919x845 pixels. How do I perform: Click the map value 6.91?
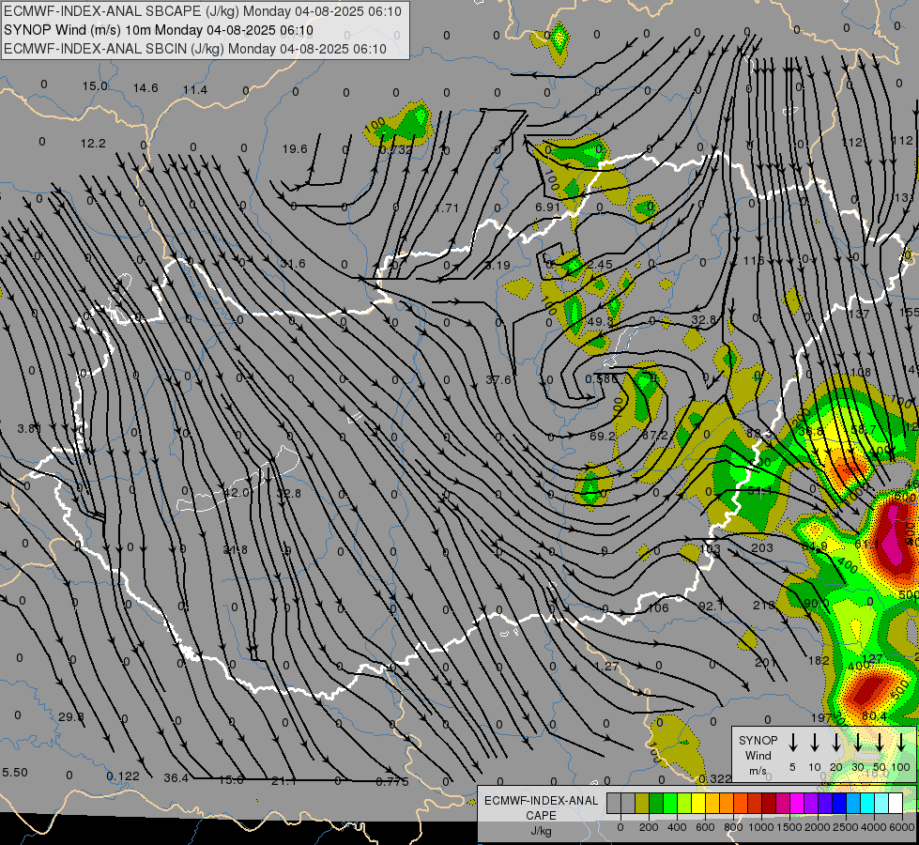(x=548, y=207)
